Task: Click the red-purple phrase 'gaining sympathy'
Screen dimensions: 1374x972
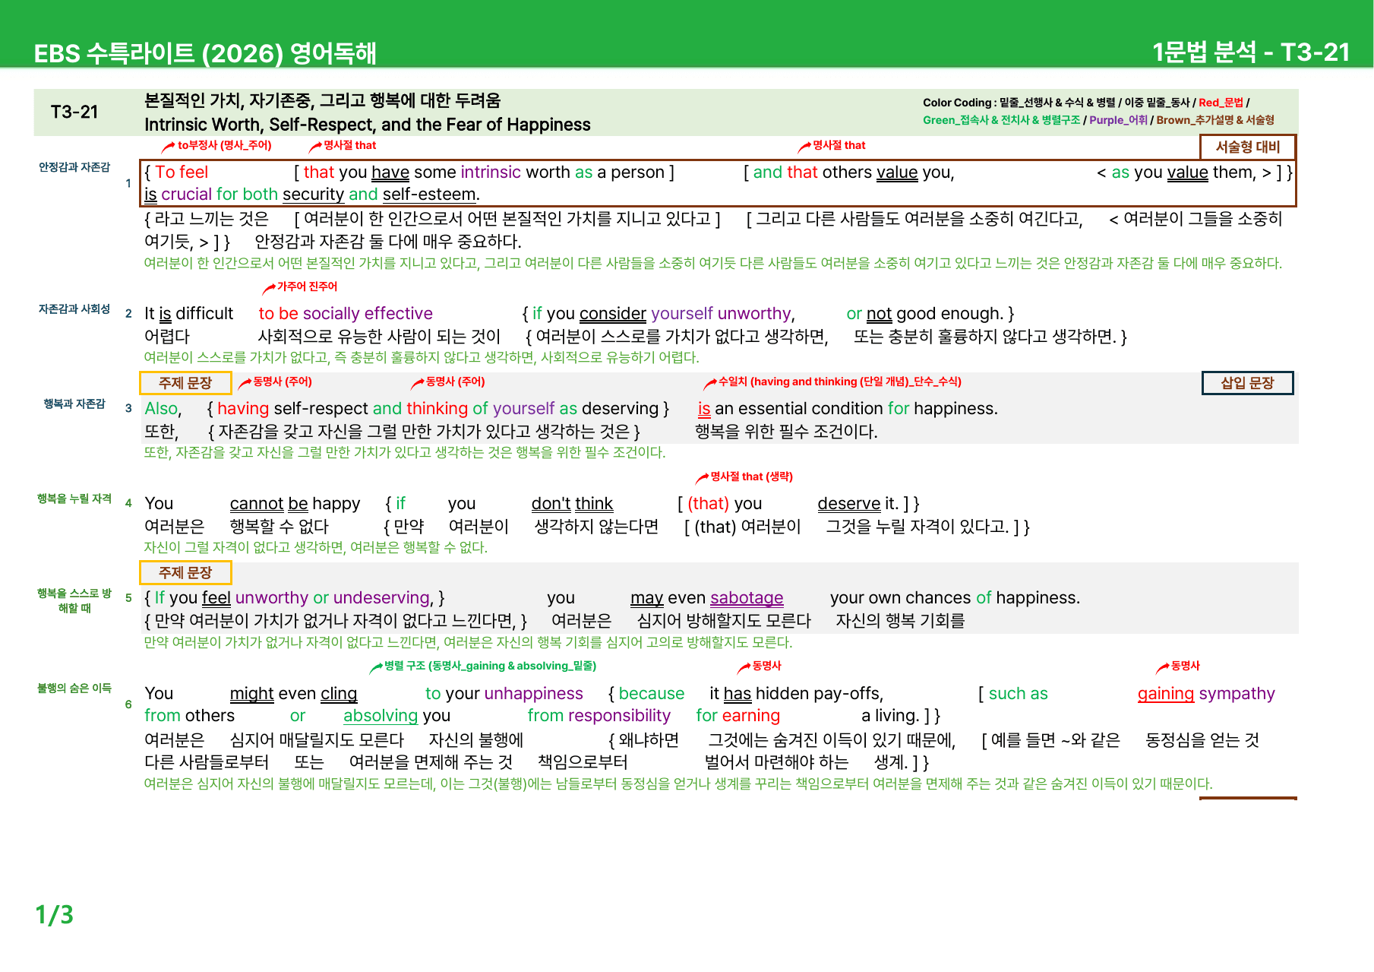Action: [1206, 694]
